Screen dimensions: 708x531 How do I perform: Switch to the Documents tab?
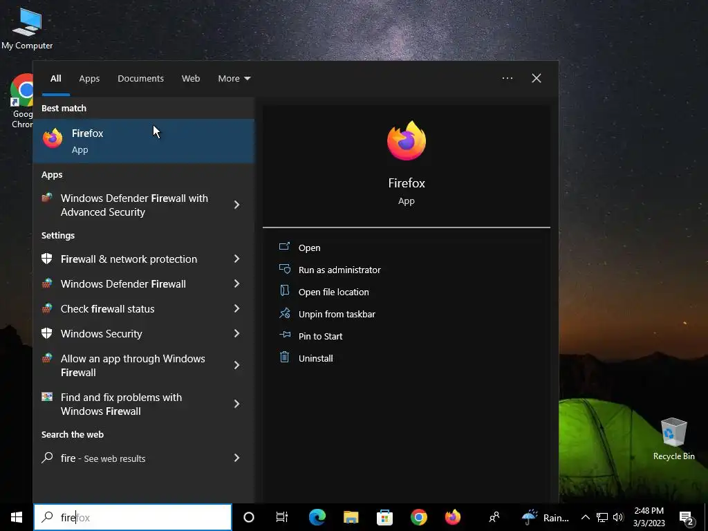click(140, 79)
